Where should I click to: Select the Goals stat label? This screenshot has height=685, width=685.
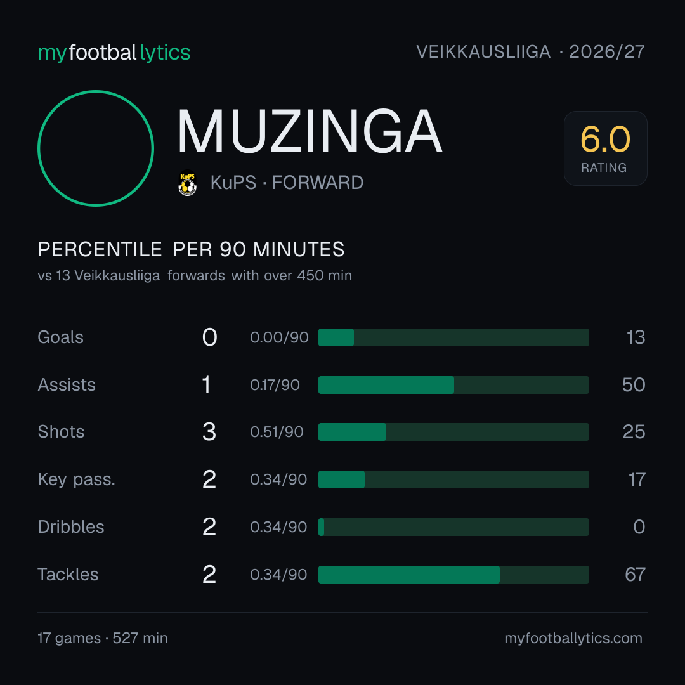click(61, 337)
